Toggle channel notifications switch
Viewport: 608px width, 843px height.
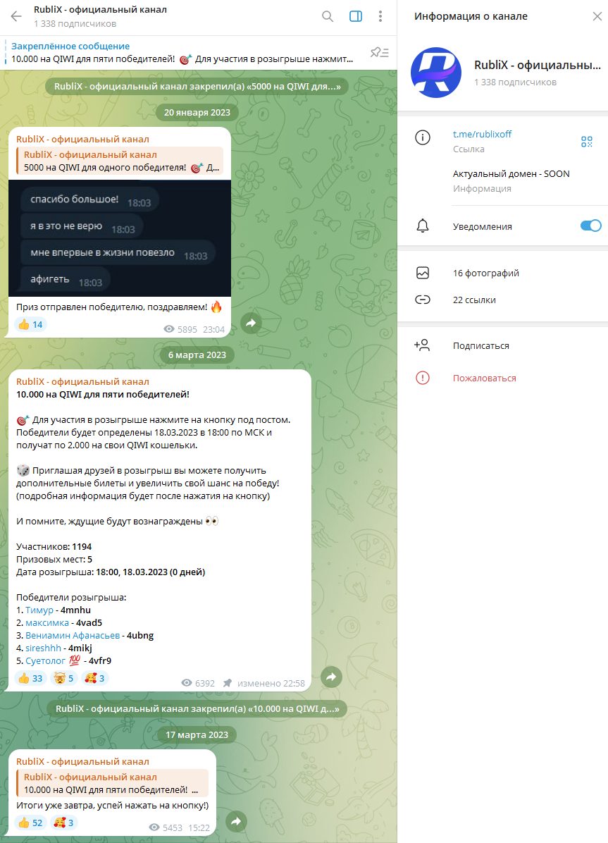[x=591, y=226]
